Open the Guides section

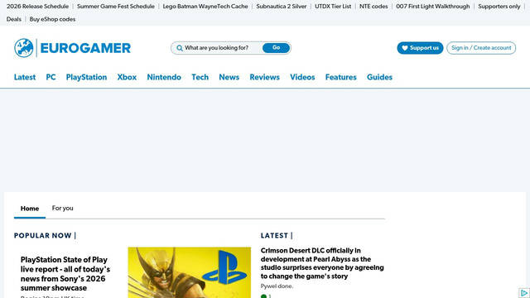(x=379, y=77)
